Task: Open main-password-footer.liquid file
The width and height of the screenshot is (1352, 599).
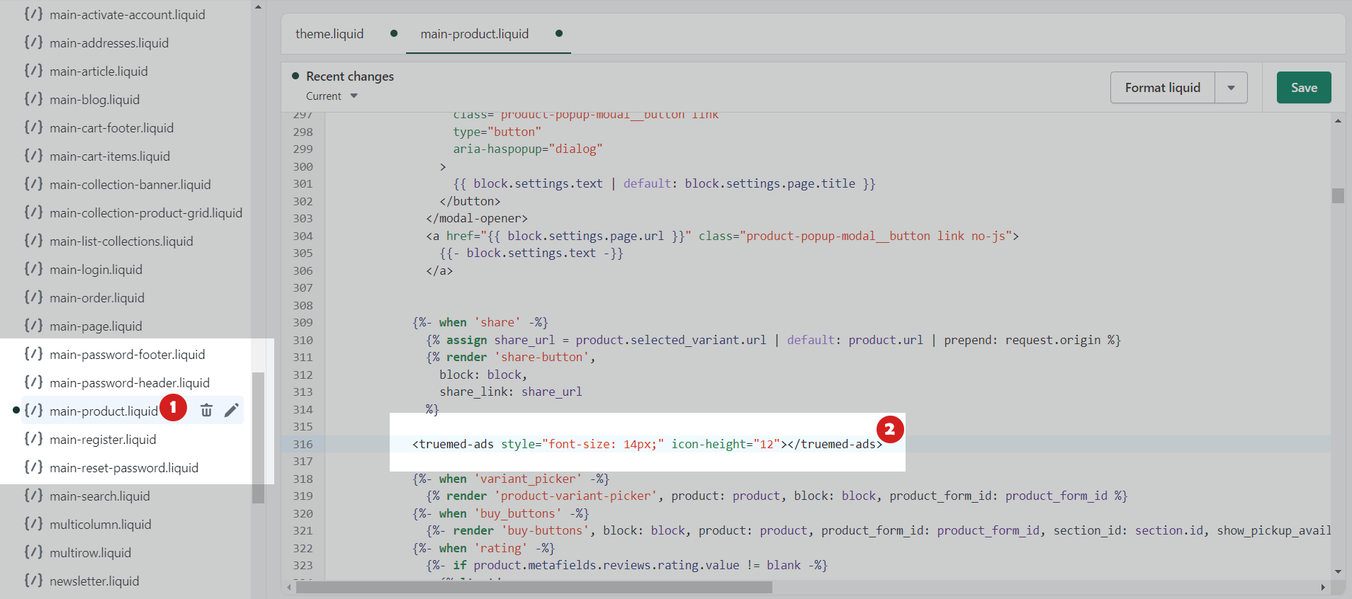Action: (x=127, y=354)
